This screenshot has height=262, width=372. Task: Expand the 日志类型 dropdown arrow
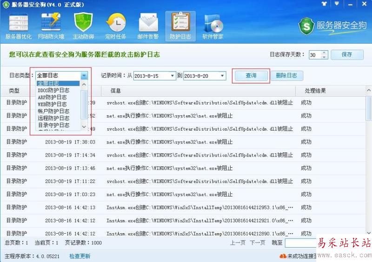click(x=84, y=76)
